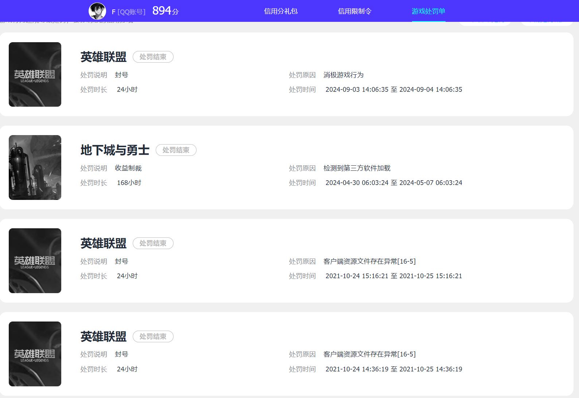This screenshot has height=398, width=579.
Task: Click the F [QQ账号] account name
Action: [128, 12]
